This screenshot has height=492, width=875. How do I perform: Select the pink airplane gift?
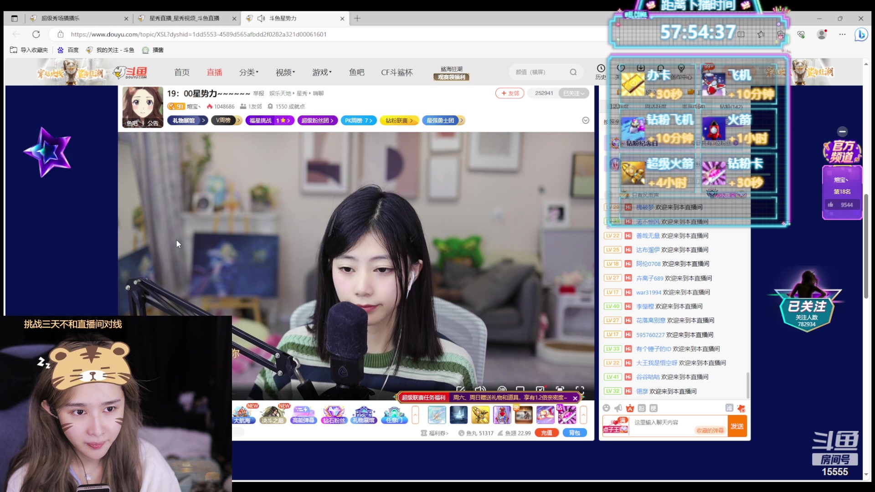point(545,415)
